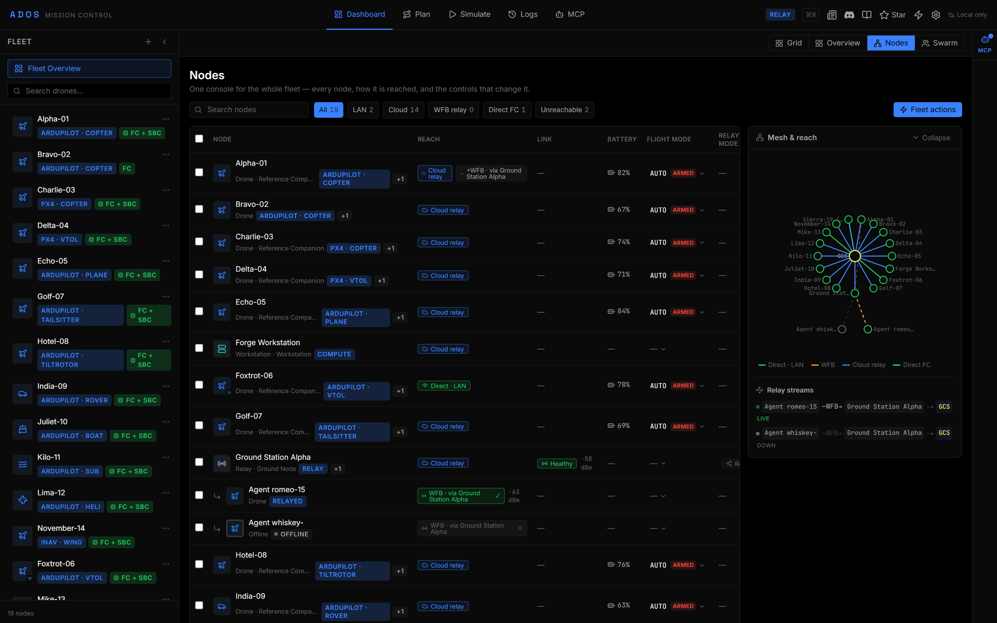This screenshot has width=997, height=623.
Task: Open the Fleet actions button
Action: 928,110
